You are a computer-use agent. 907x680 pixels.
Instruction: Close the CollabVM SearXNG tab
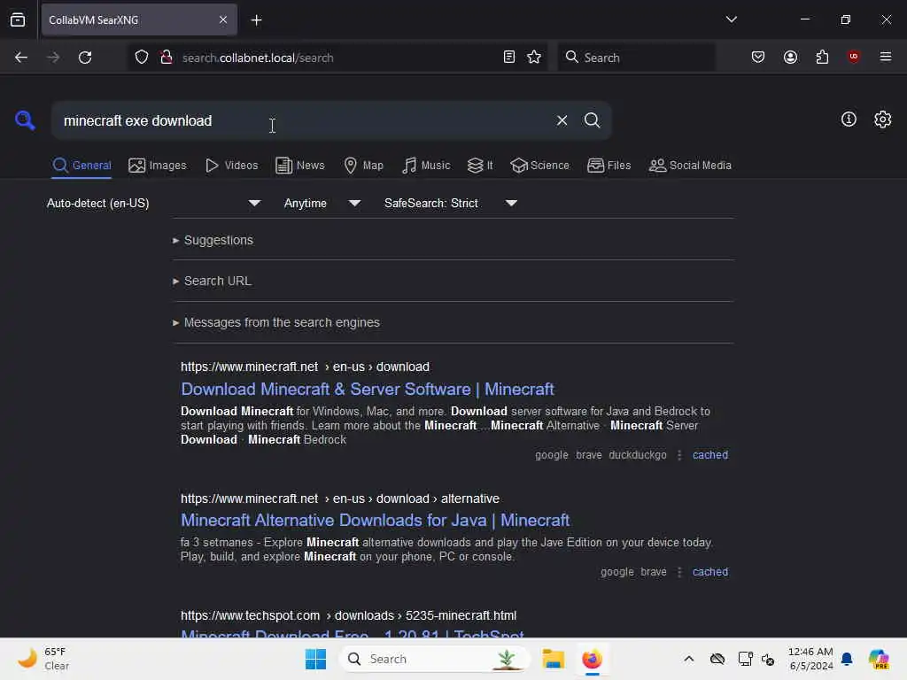(223, 19)
